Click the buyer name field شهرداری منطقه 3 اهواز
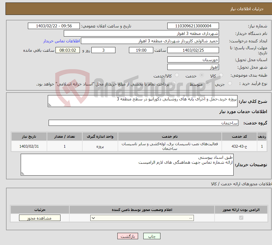 pyautogui.click(x=141, y=33)
